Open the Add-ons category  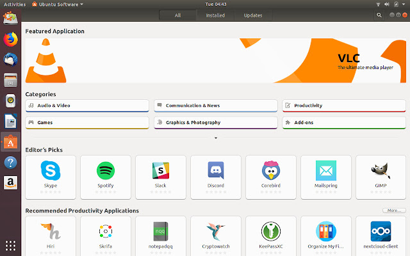344,122
